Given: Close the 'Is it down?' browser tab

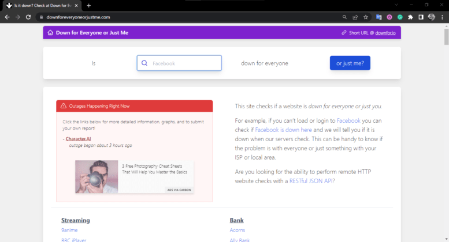Looking at the screenshot, I should point(76,5).
